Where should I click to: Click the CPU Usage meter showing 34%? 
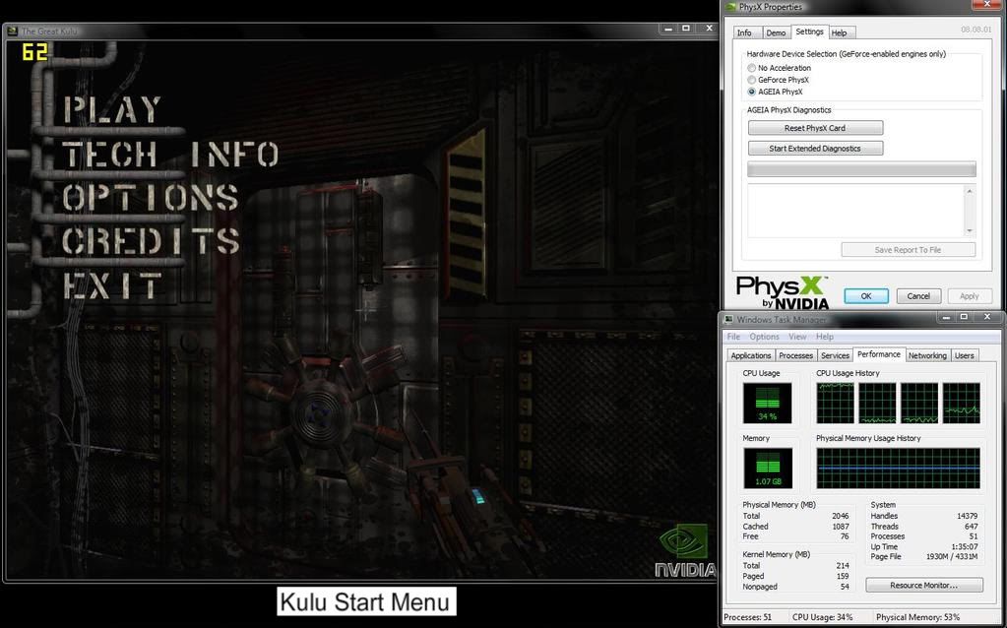click(x=767, y=402)
